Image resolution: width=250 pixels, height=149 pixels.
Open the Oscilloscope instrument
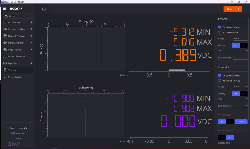click(x=14, y=22)
